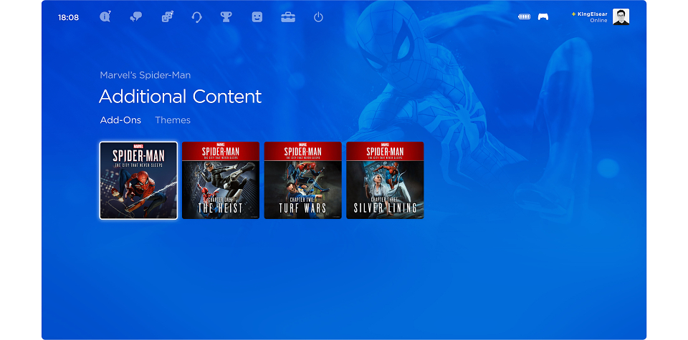The height and width of the screenshot is (340, 688).
Task: Check the controller battery level icon
Action: (525, 17)
